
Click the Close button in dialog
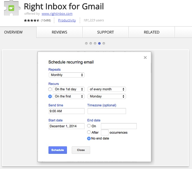81,150
